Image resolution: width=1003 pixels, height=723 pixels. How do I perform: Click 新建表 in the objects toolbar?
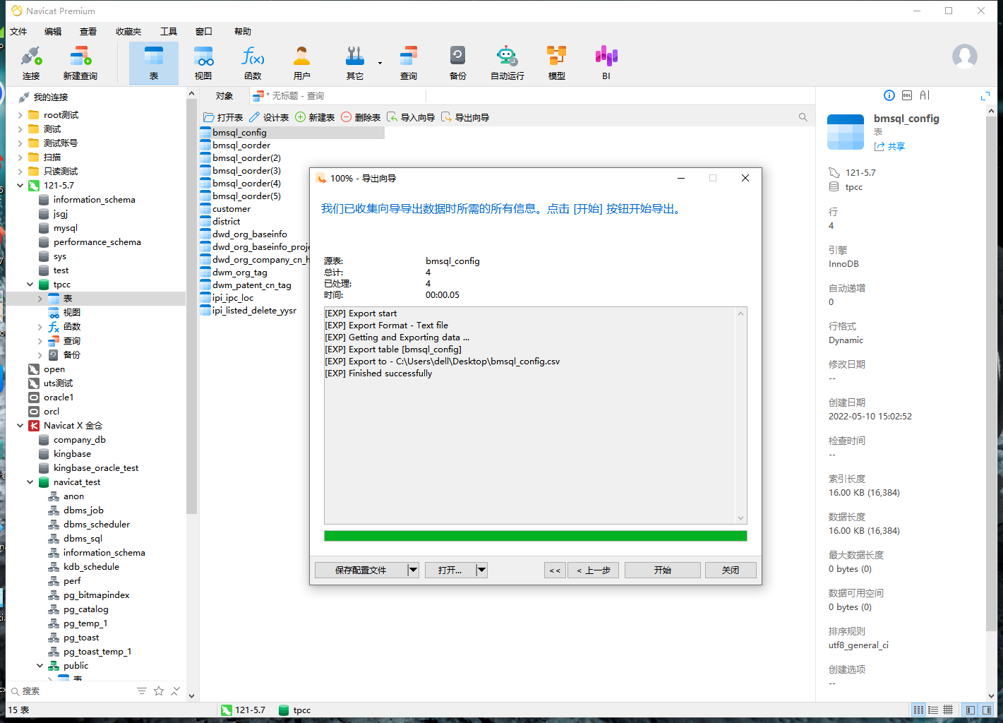coord(315,117)
